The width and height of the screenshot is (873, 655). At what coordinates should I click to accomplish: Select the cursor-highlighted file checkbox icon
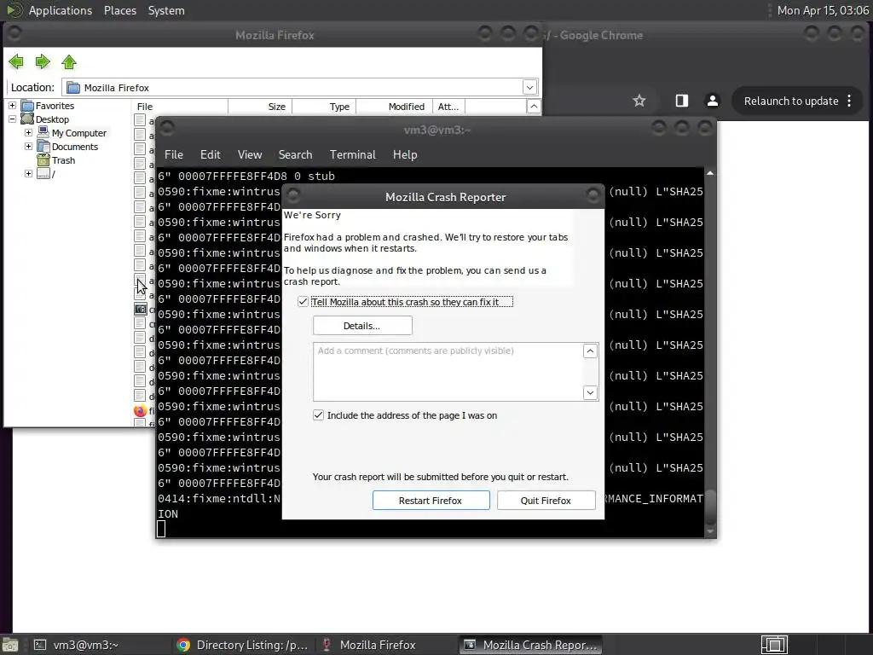[140, 280]
